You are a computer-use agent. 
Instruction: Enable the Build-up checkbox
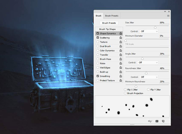click(98, 72)
